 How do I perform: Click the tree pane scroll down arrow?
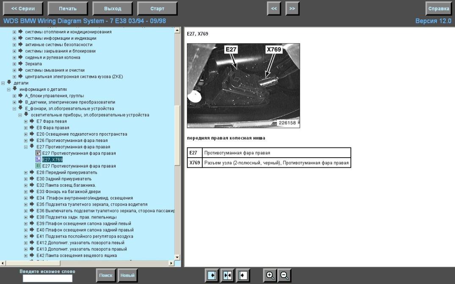tap(177, 257)
